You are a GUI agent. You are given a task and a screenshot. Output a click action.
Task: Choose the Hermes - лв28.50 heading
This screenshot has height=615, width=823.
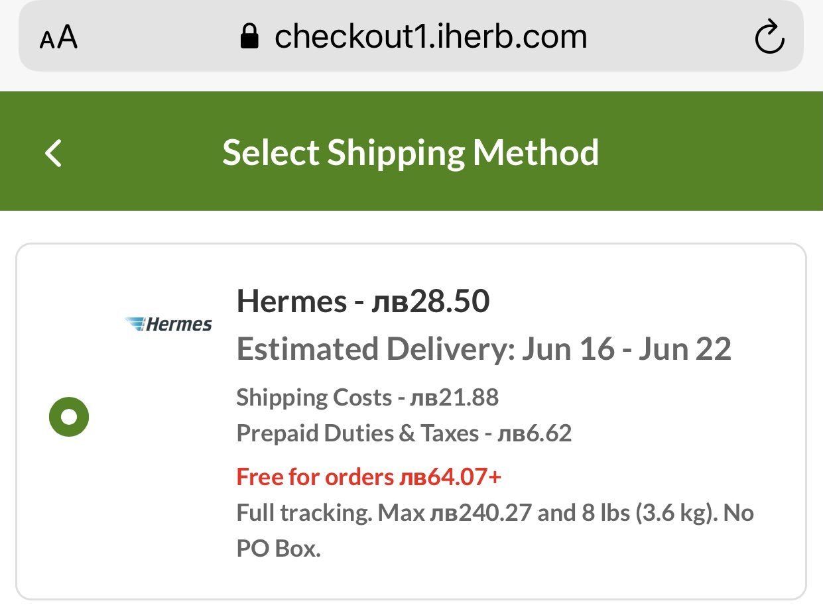[363, 302]
